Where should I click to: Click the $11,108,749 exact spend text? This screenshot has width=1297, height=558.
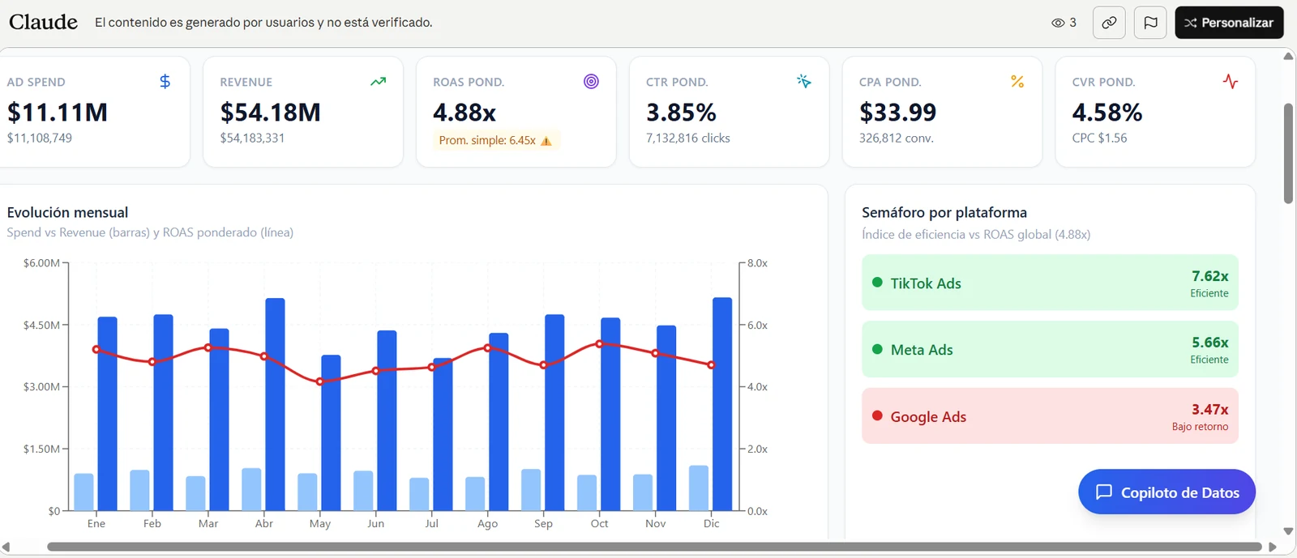(x=40, y=138)
